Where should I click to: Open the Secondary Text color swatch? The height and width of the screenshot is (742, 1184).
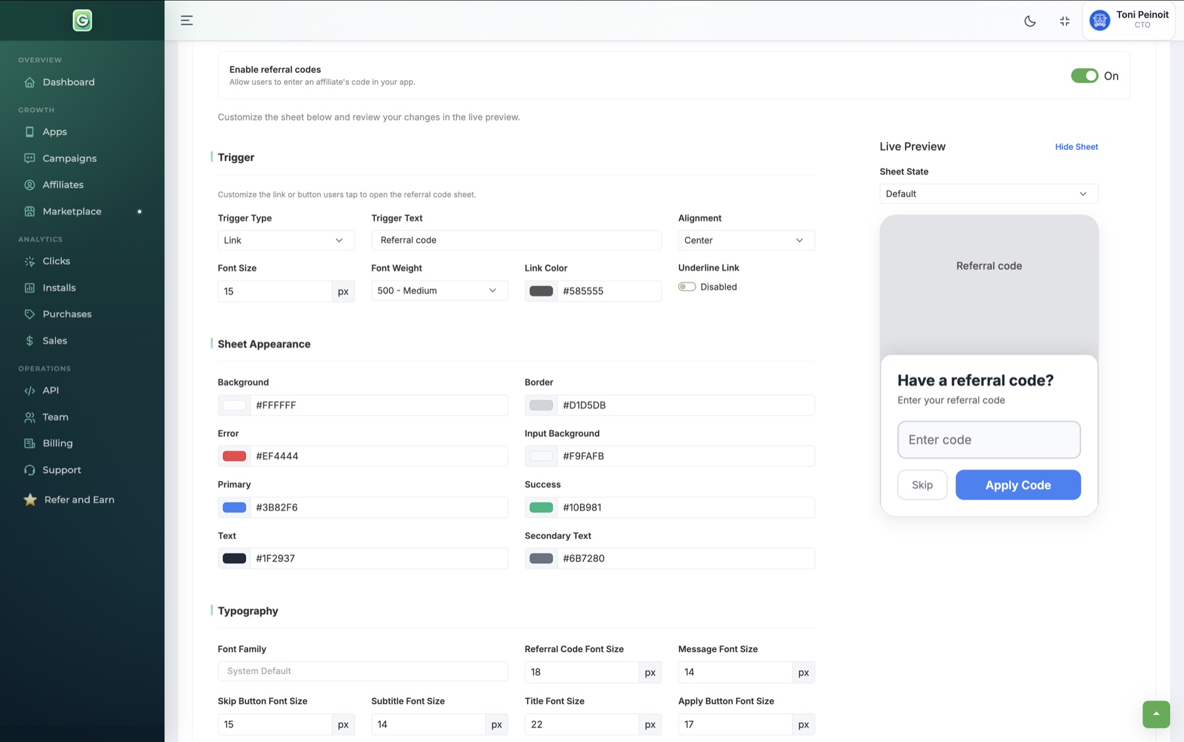(x=541, y=559)
